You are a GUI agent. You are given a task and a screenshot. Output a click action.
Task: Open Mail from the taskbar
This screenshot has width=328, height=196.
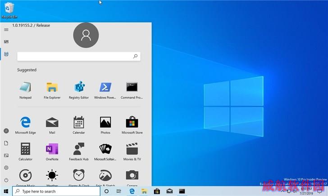[x=170, y=191]
